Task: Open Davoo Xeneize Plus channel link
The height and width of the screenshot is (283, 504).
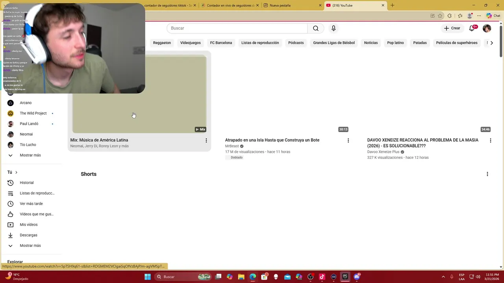Action: coord(383,152)
